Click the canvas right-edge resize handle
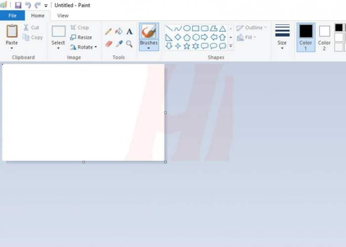 166,113
